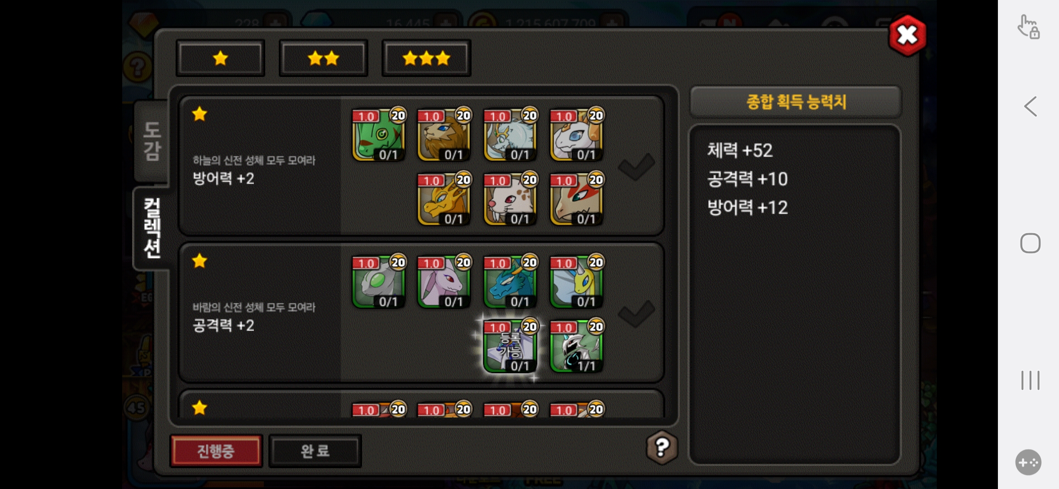
Task: Select the green chameleon monster card
Action: click(379, 134)
